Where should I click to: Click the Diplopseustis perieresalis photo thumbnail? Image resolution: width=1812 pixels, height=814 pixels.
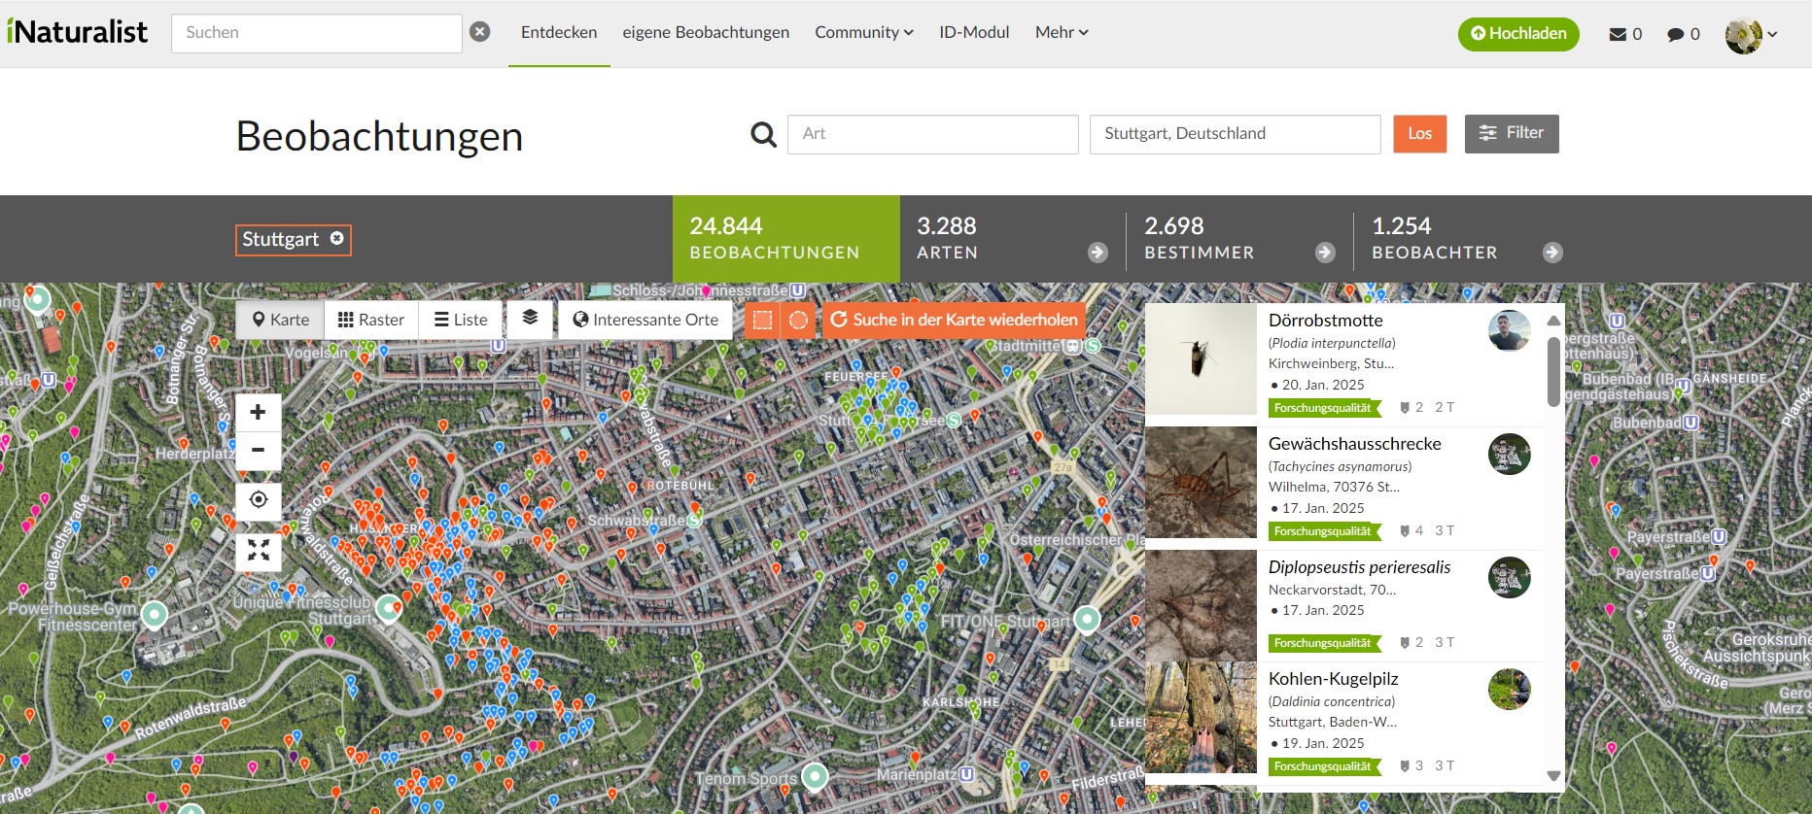coord(1201,606)
